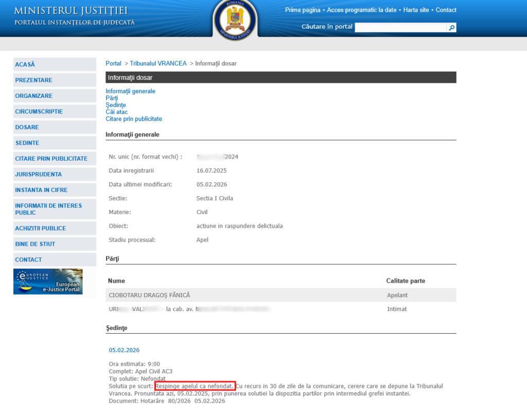The image size is (527, 414).
Task: Go to Harta site link
Action: tap(417, 10)
